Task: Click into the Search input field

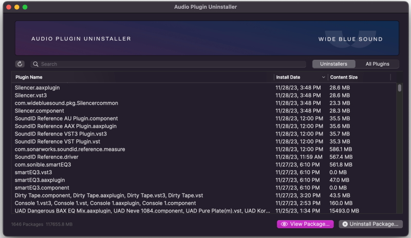Action: tap(169, 64)
